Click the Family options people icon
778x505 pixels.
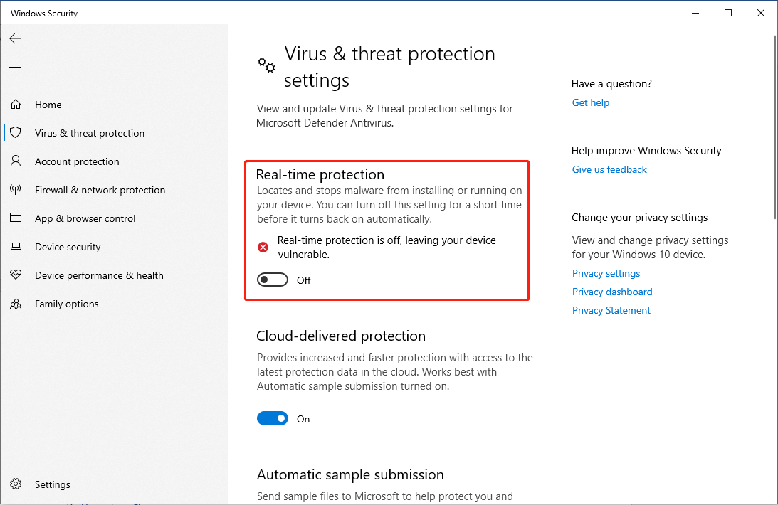[16, 303]
